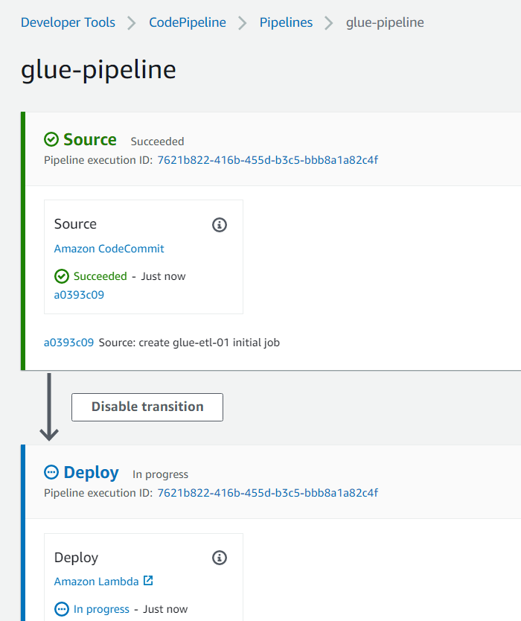The width and height of the screenshot is (521, 621).
Task: Click the In progress status in Deploy action
Action: tap(101, 609)
